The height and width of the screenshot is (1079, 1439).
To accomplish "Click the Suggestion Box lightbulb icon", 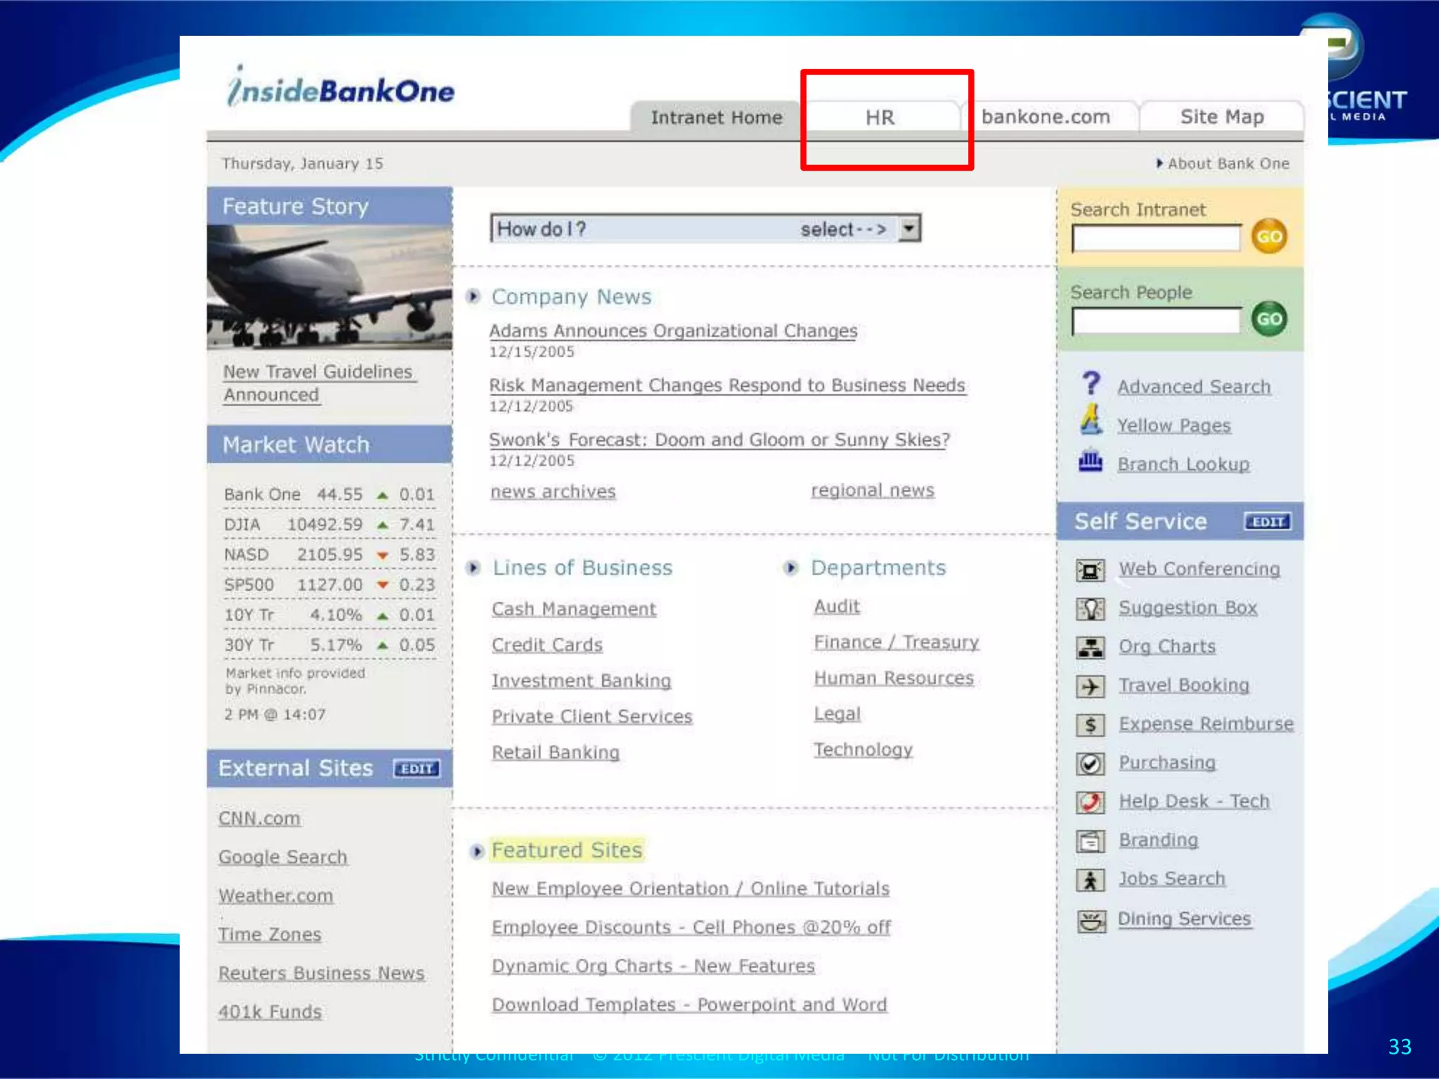I will pos(1090,608).
